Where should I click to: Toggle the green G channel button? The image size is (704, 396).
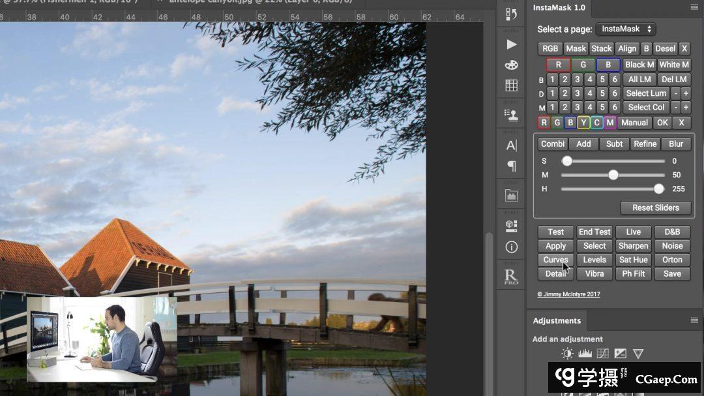click(x=583, y=65)
